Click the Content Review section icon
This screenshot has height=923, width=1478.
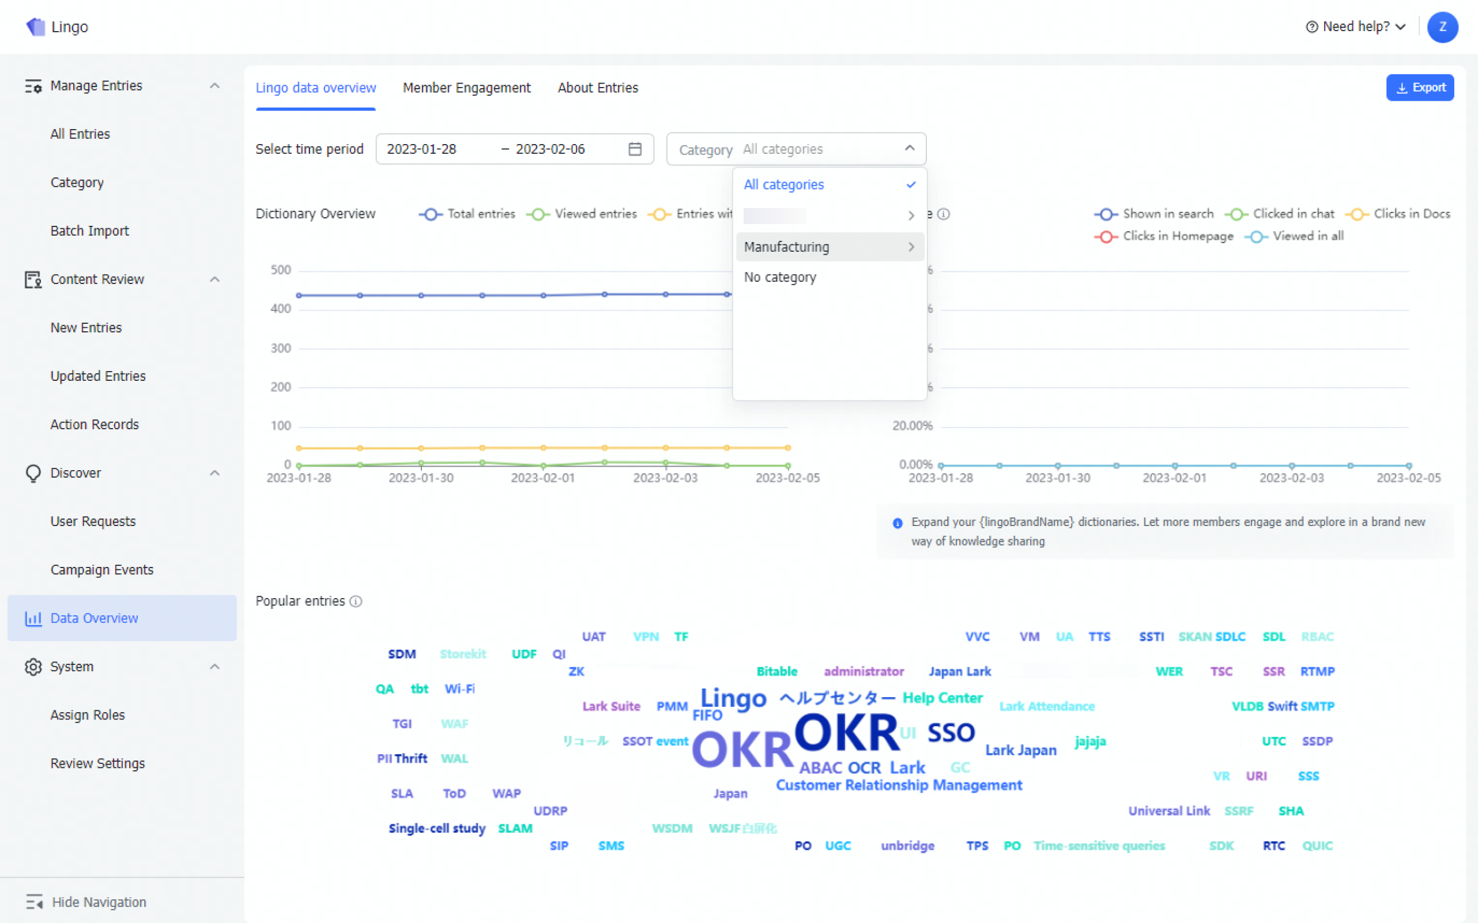[x=33, y=279]
